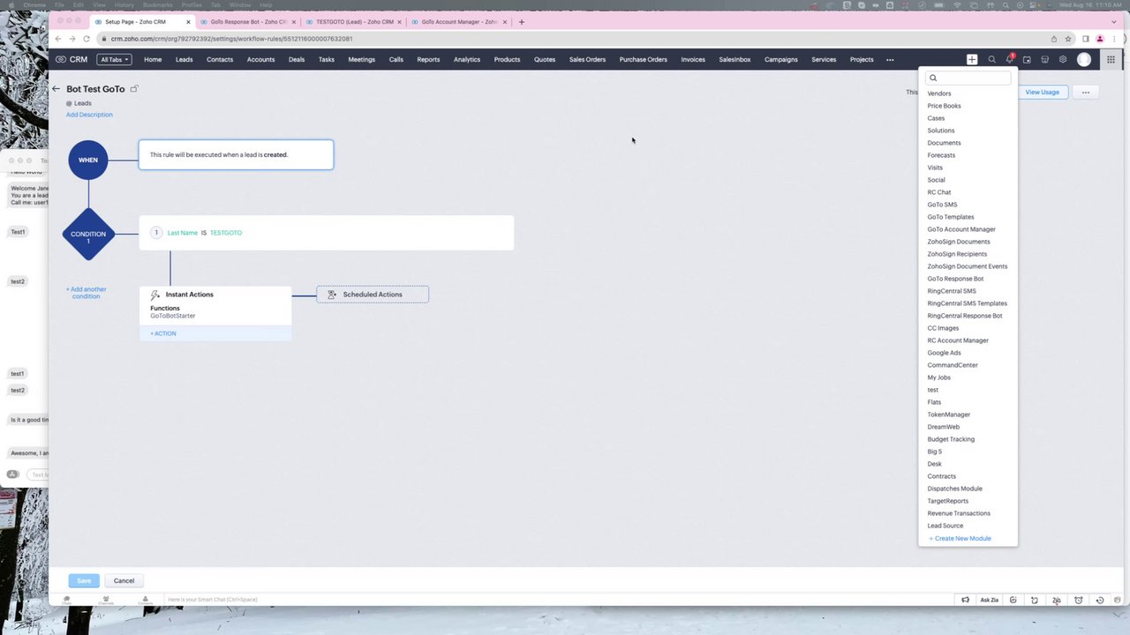Open Ask Zia assistant
This screenshot has width=1130, height=635.
[x=990, y=600]
